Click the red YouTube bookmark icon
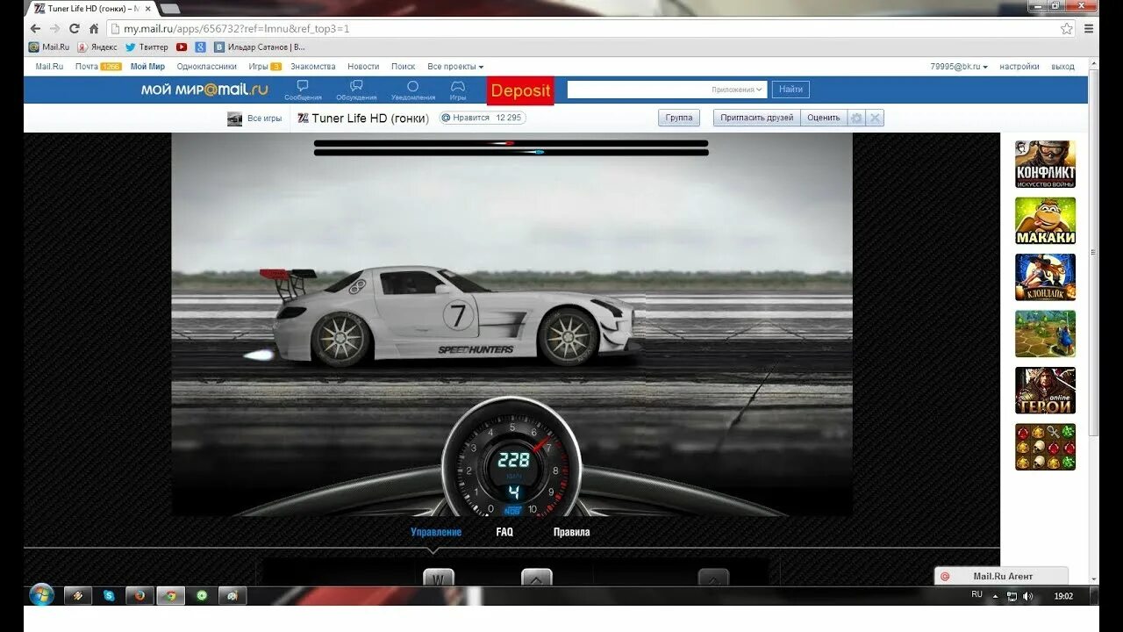Image resolution: width=1123 pixels, height=632 pixels. click(182, 47)
